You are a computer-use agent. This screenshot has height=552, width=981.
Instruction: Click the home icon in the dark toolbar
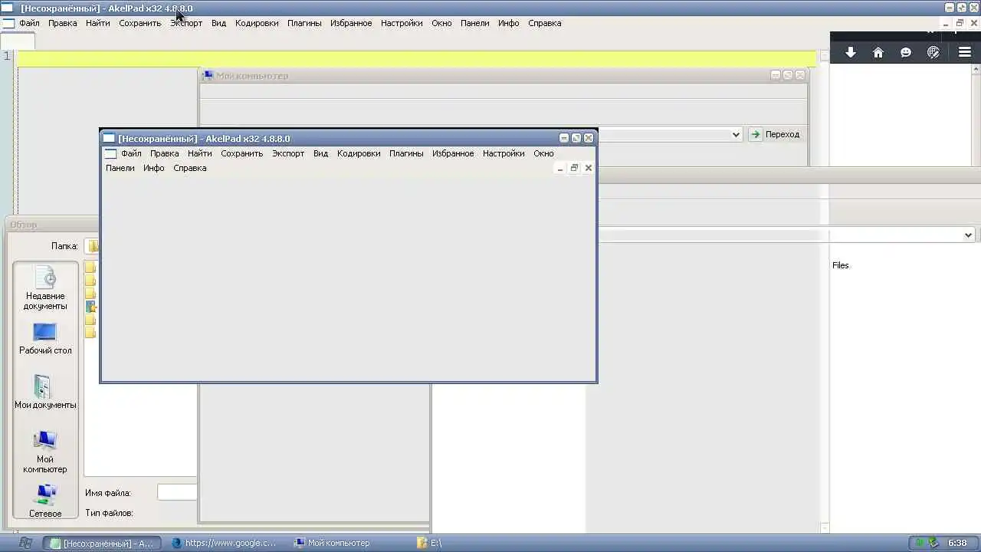(878, 52)
